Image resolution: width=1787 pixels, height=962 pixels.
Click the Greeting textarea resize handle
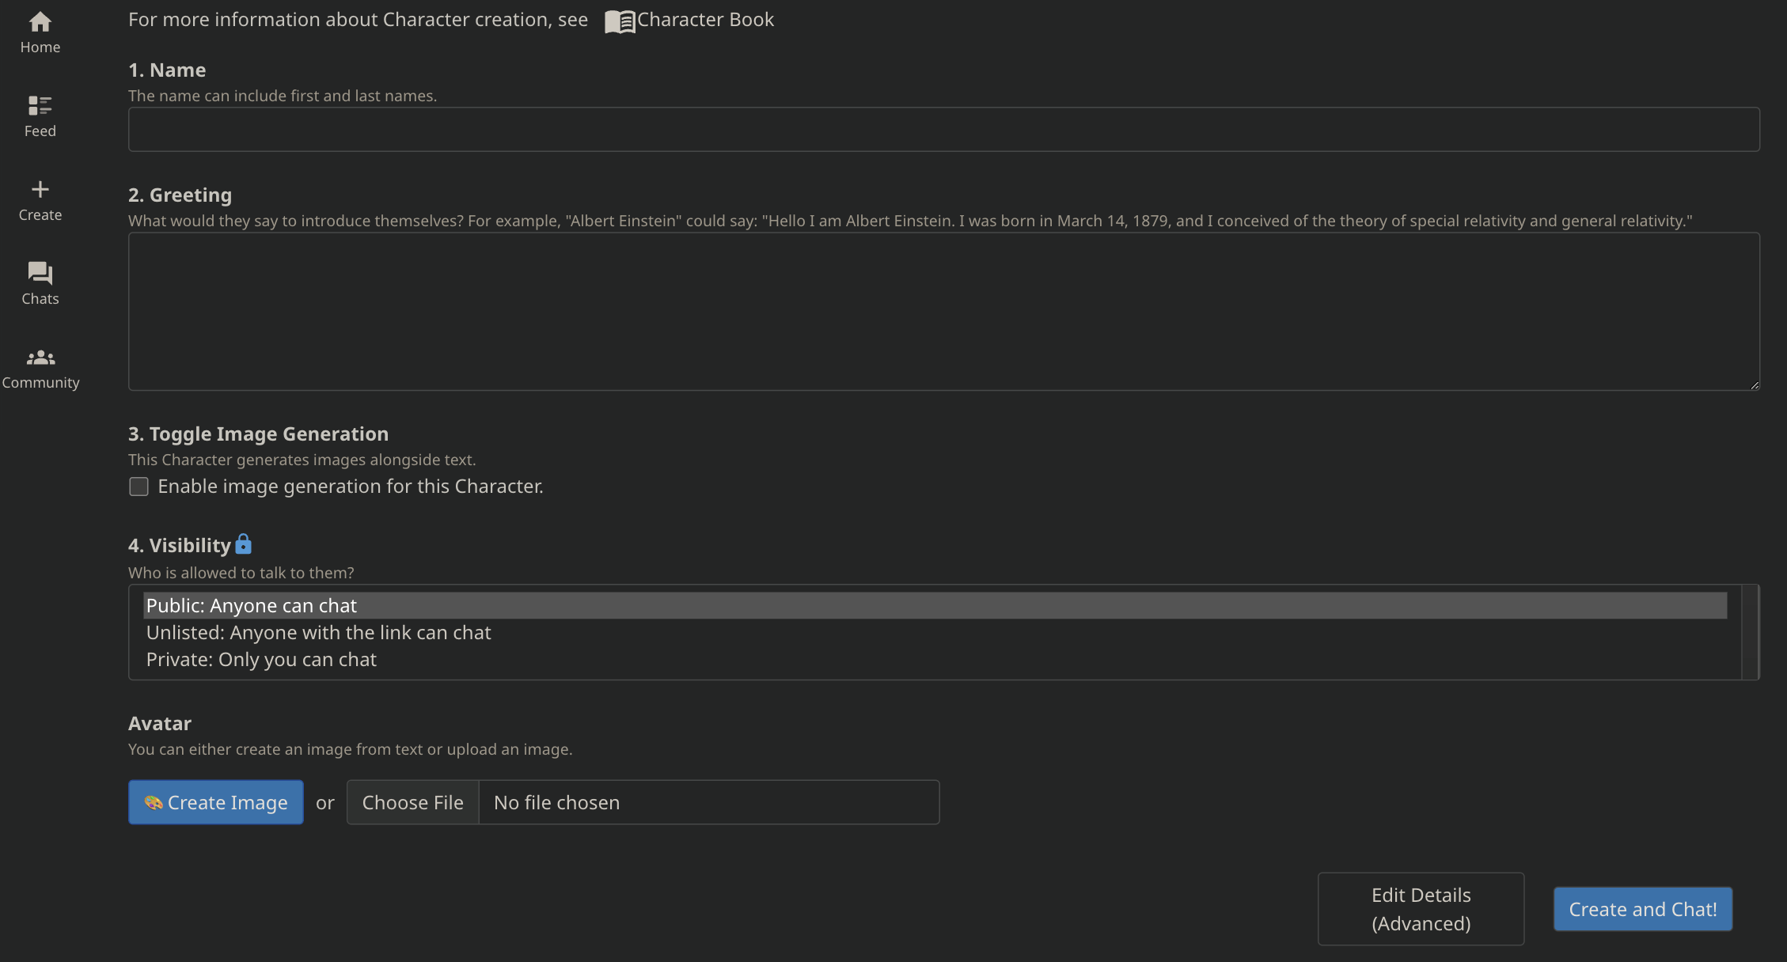1755,385
